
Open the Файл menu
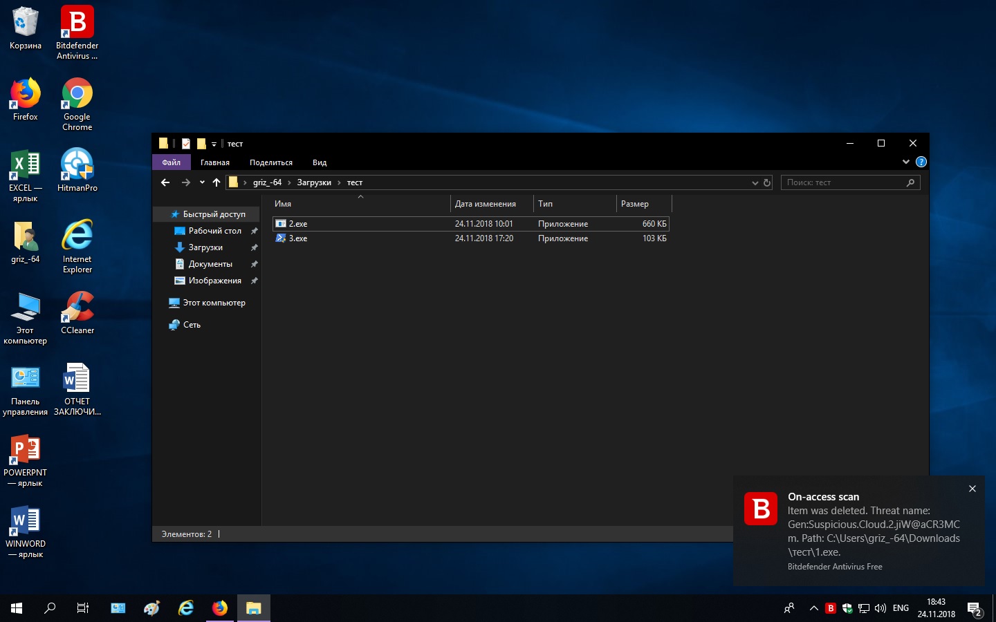point(171,162)
